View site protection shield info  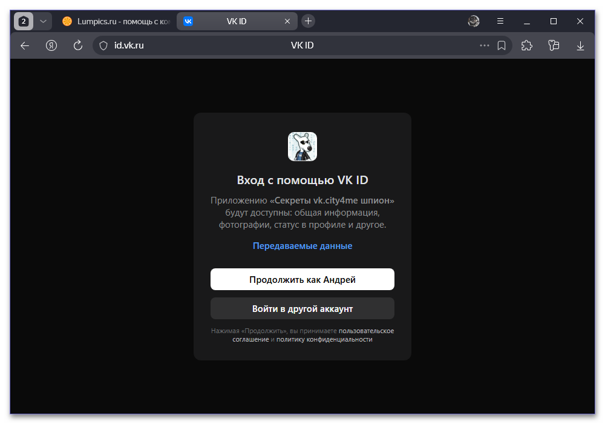click(x=103, y=45)
